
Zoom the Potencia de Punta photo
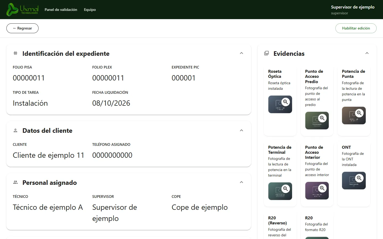pos(359,113)
